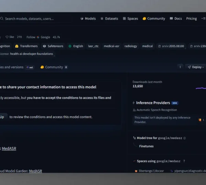Open the Docs navigation link

(x=176, y=18)
